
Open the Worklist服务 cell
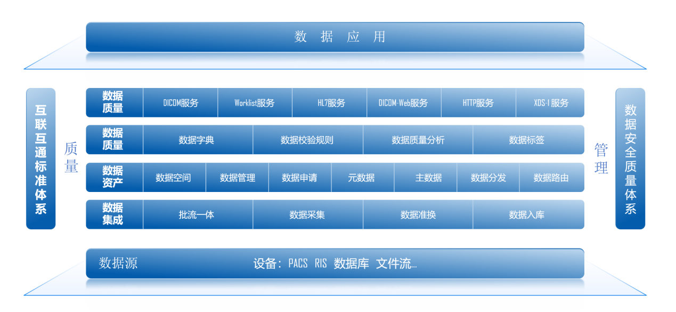(255, 103)
